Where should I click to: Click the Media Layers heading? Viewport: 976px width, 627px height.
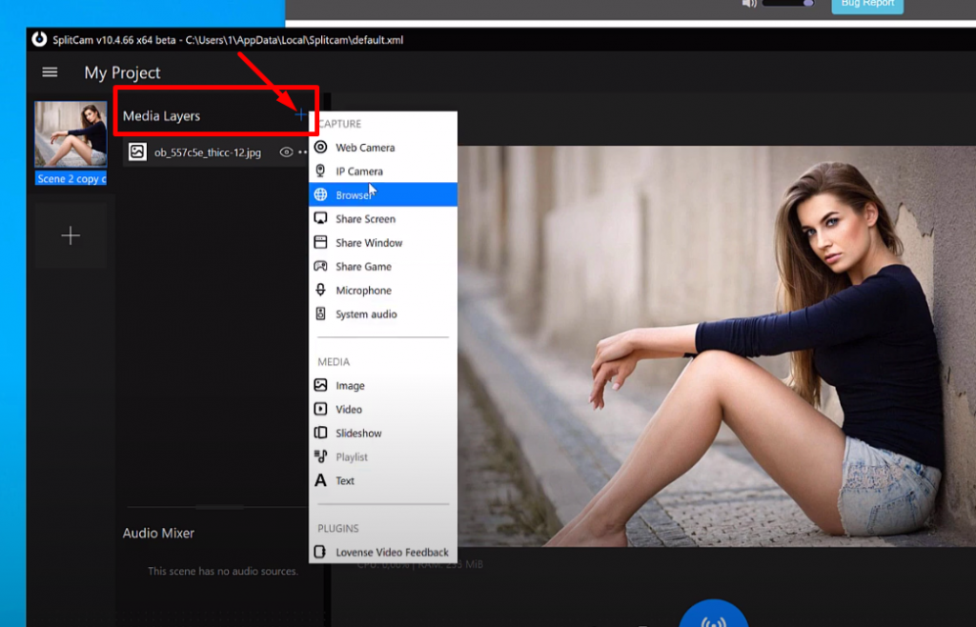pyautogui.click(x=161, y=115)
